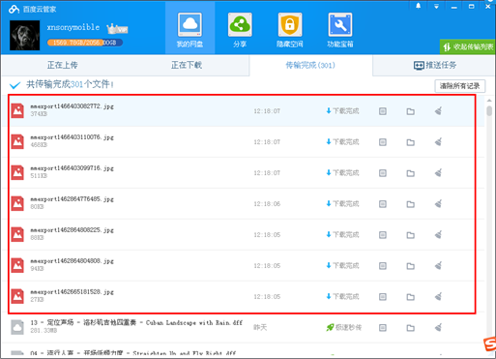This screenshot has height=359, width=496.
Task: Click the 下载完成 status of mmexport1466403082772.jpg
Action: 342,111
